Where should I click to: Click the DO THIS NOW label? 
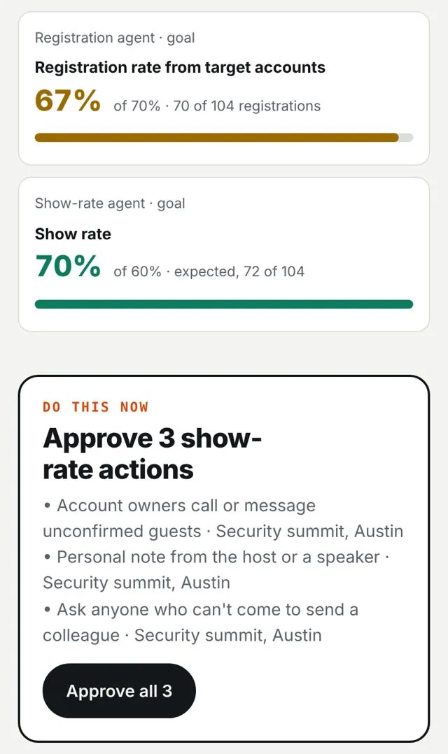point(95,407)
